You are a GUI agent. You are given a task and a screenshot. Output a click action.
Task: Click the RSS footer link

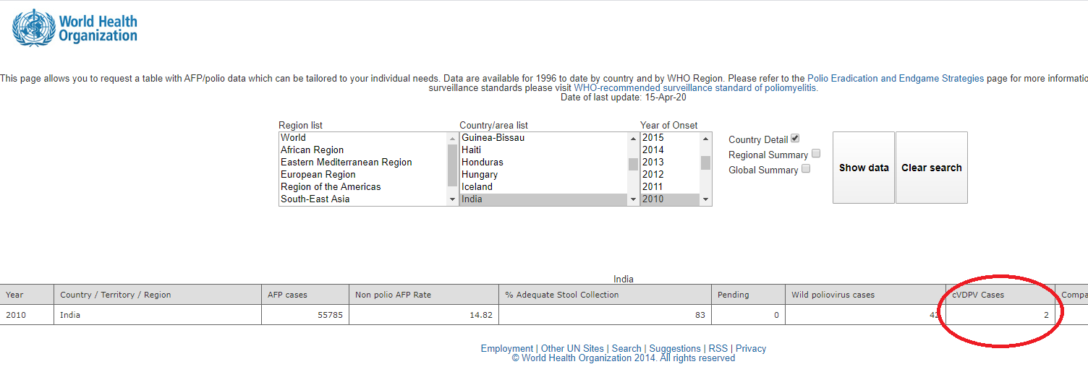[x=718, y=349]
